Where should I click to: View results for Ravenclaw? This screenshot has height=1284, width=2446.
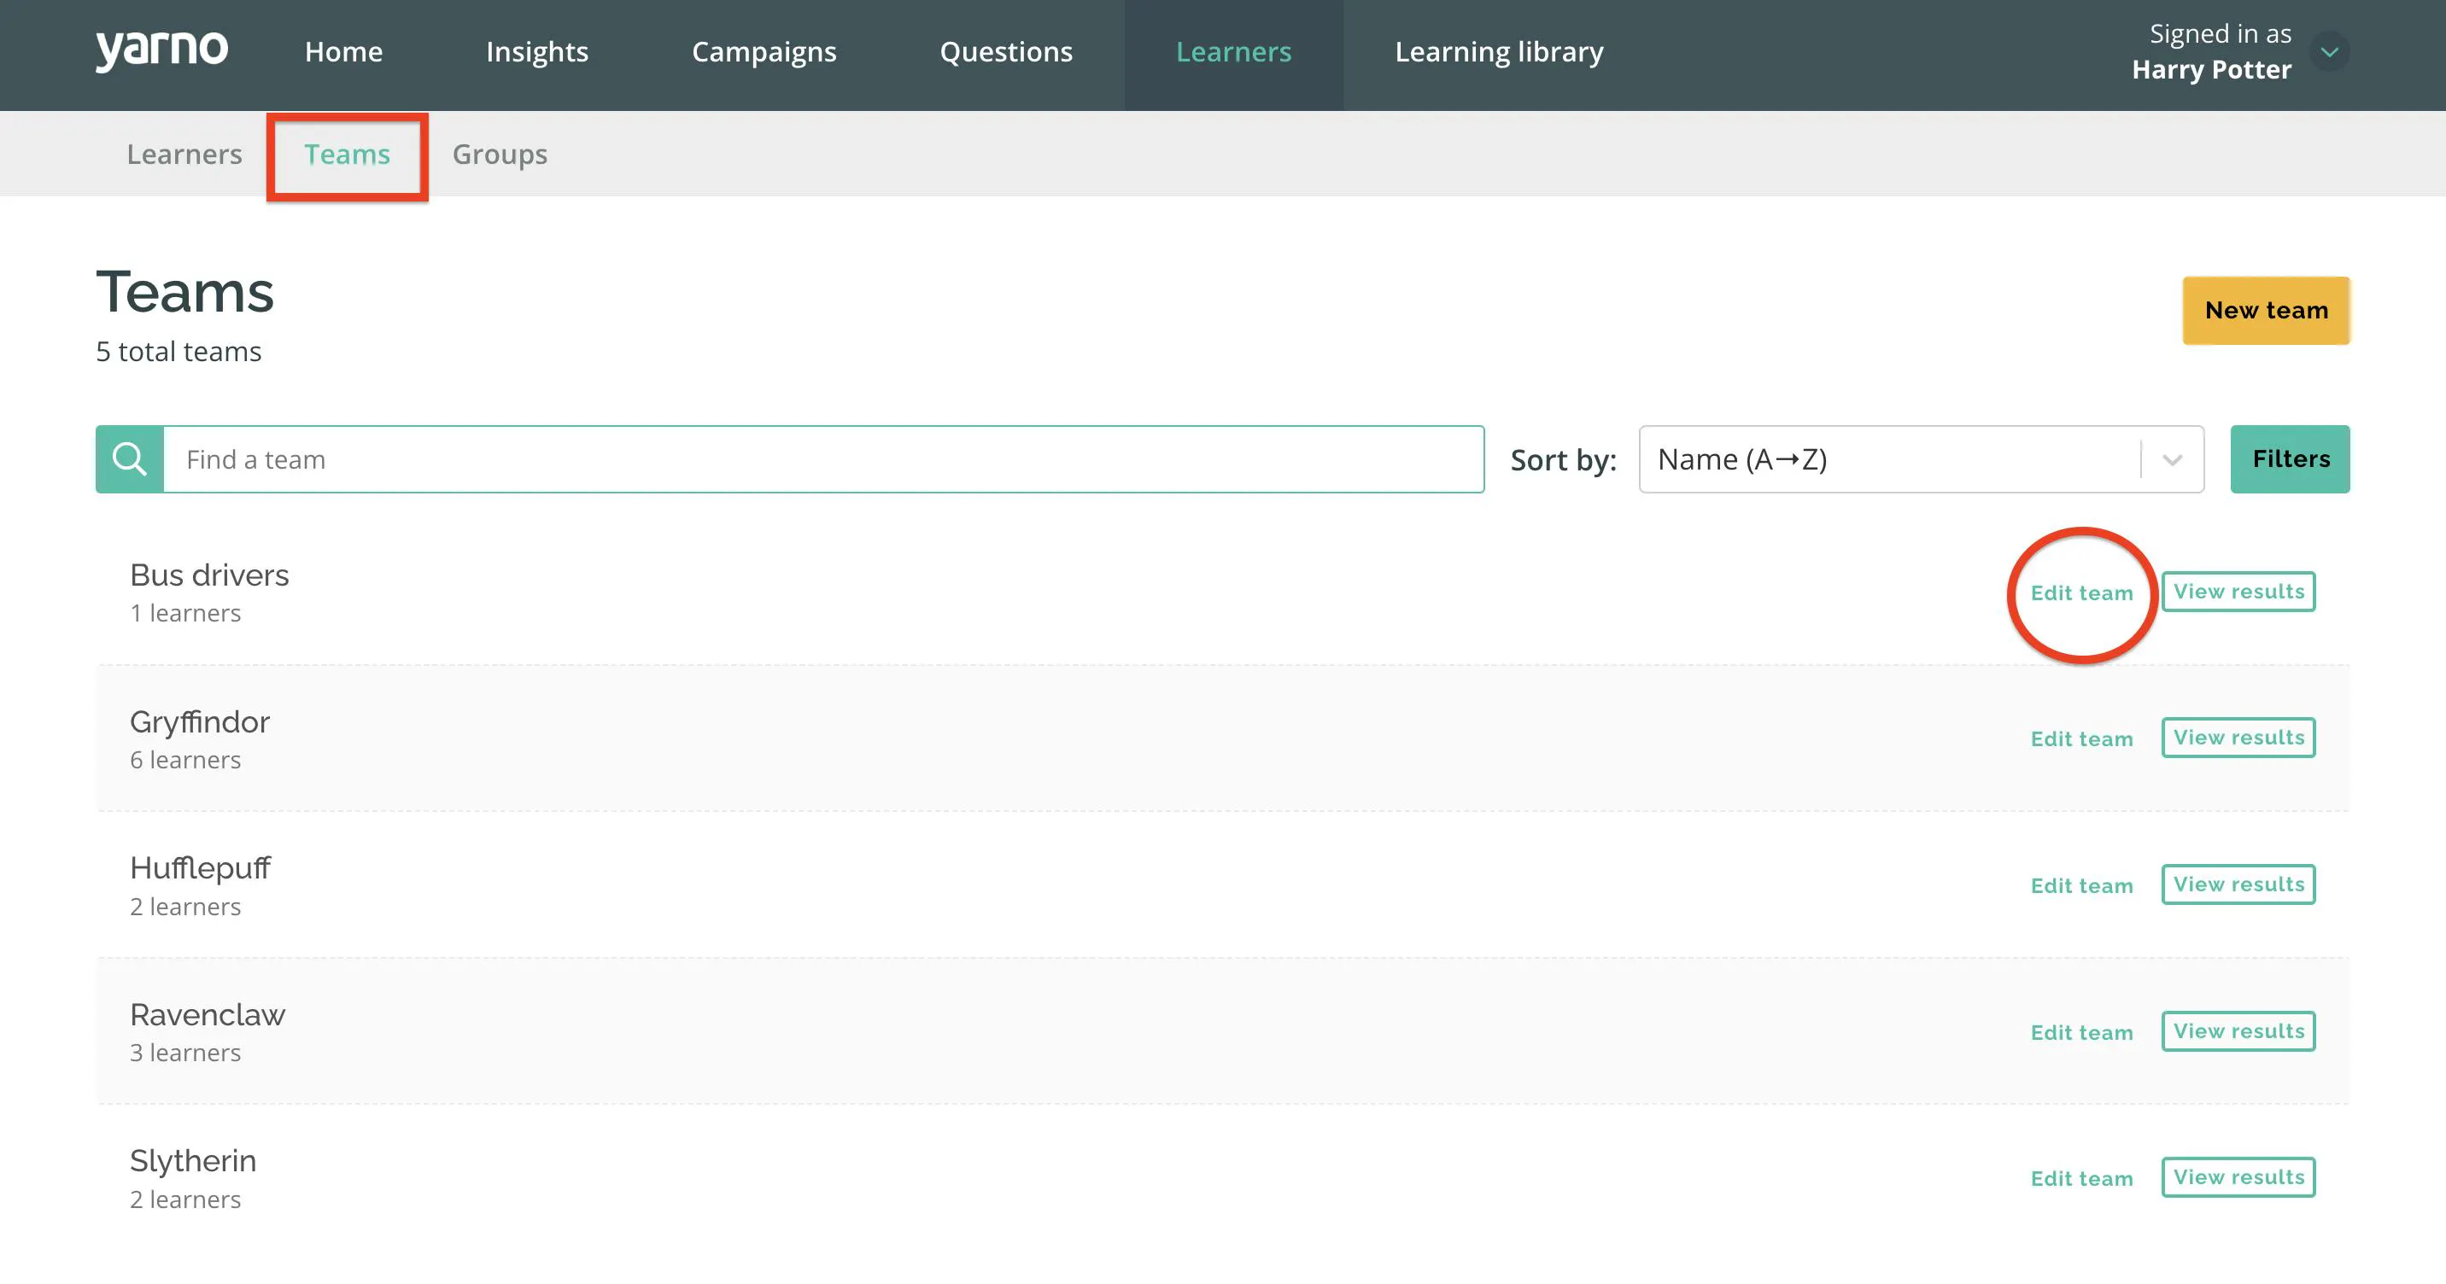point(2238,1030)
